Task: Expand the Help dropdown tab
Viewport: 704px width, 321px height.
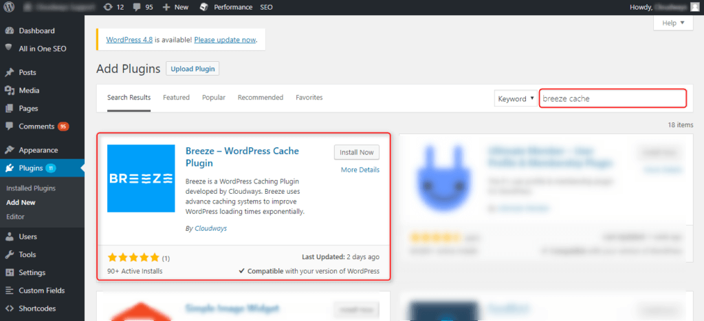Action: pyautogui.click(x=674, y=23)
